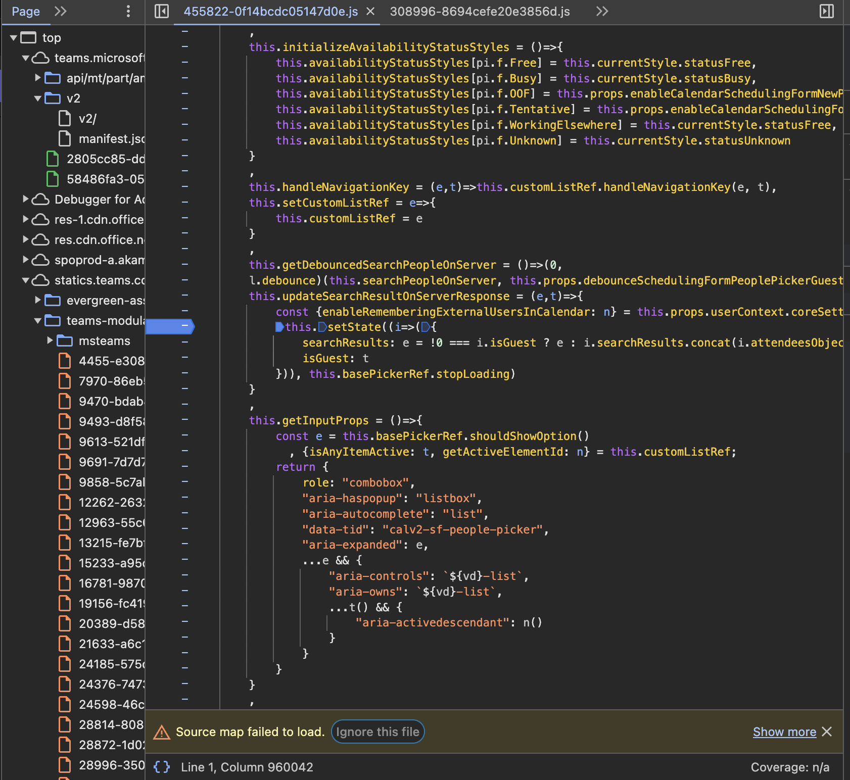The width and height of the screenshot is (850, 780).
Task: Toggle debugger sidebar icon
Action: [827, 11]
